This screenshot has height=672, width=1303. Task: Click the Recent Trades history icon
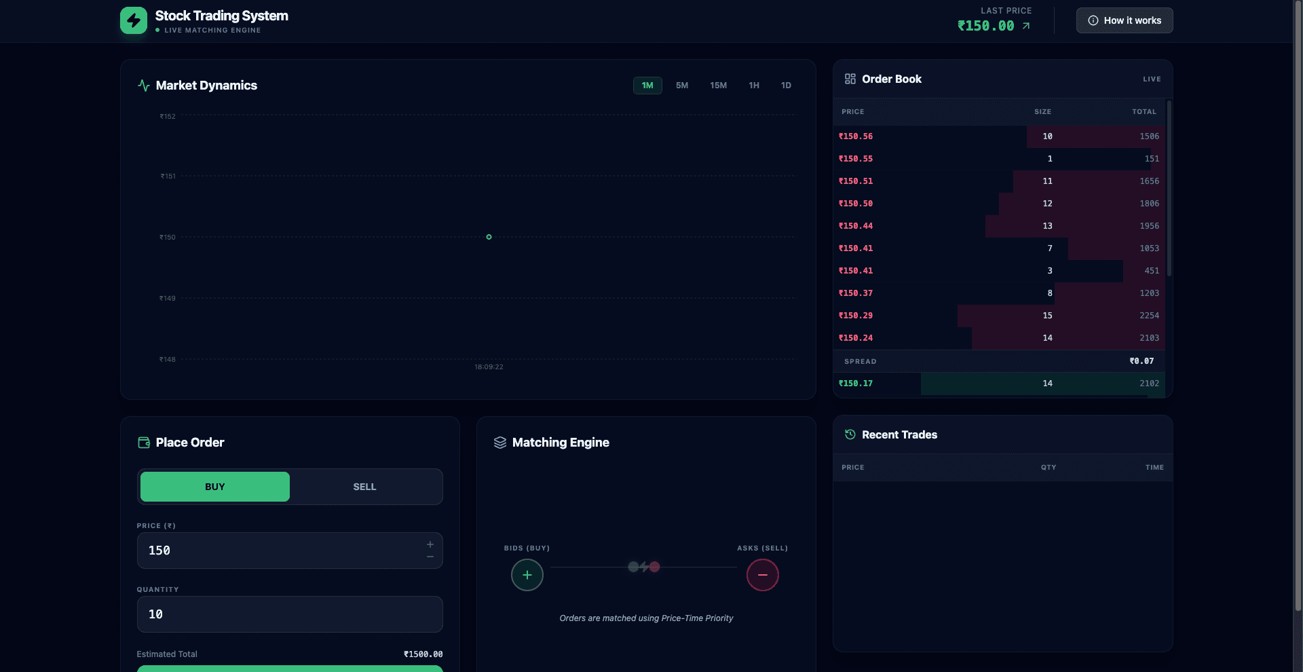[x=850, y=434]
